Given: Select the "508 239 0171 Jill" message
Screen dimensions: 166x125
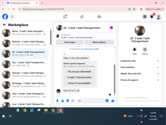Looking at the screenshot, I should click(71, 91).
